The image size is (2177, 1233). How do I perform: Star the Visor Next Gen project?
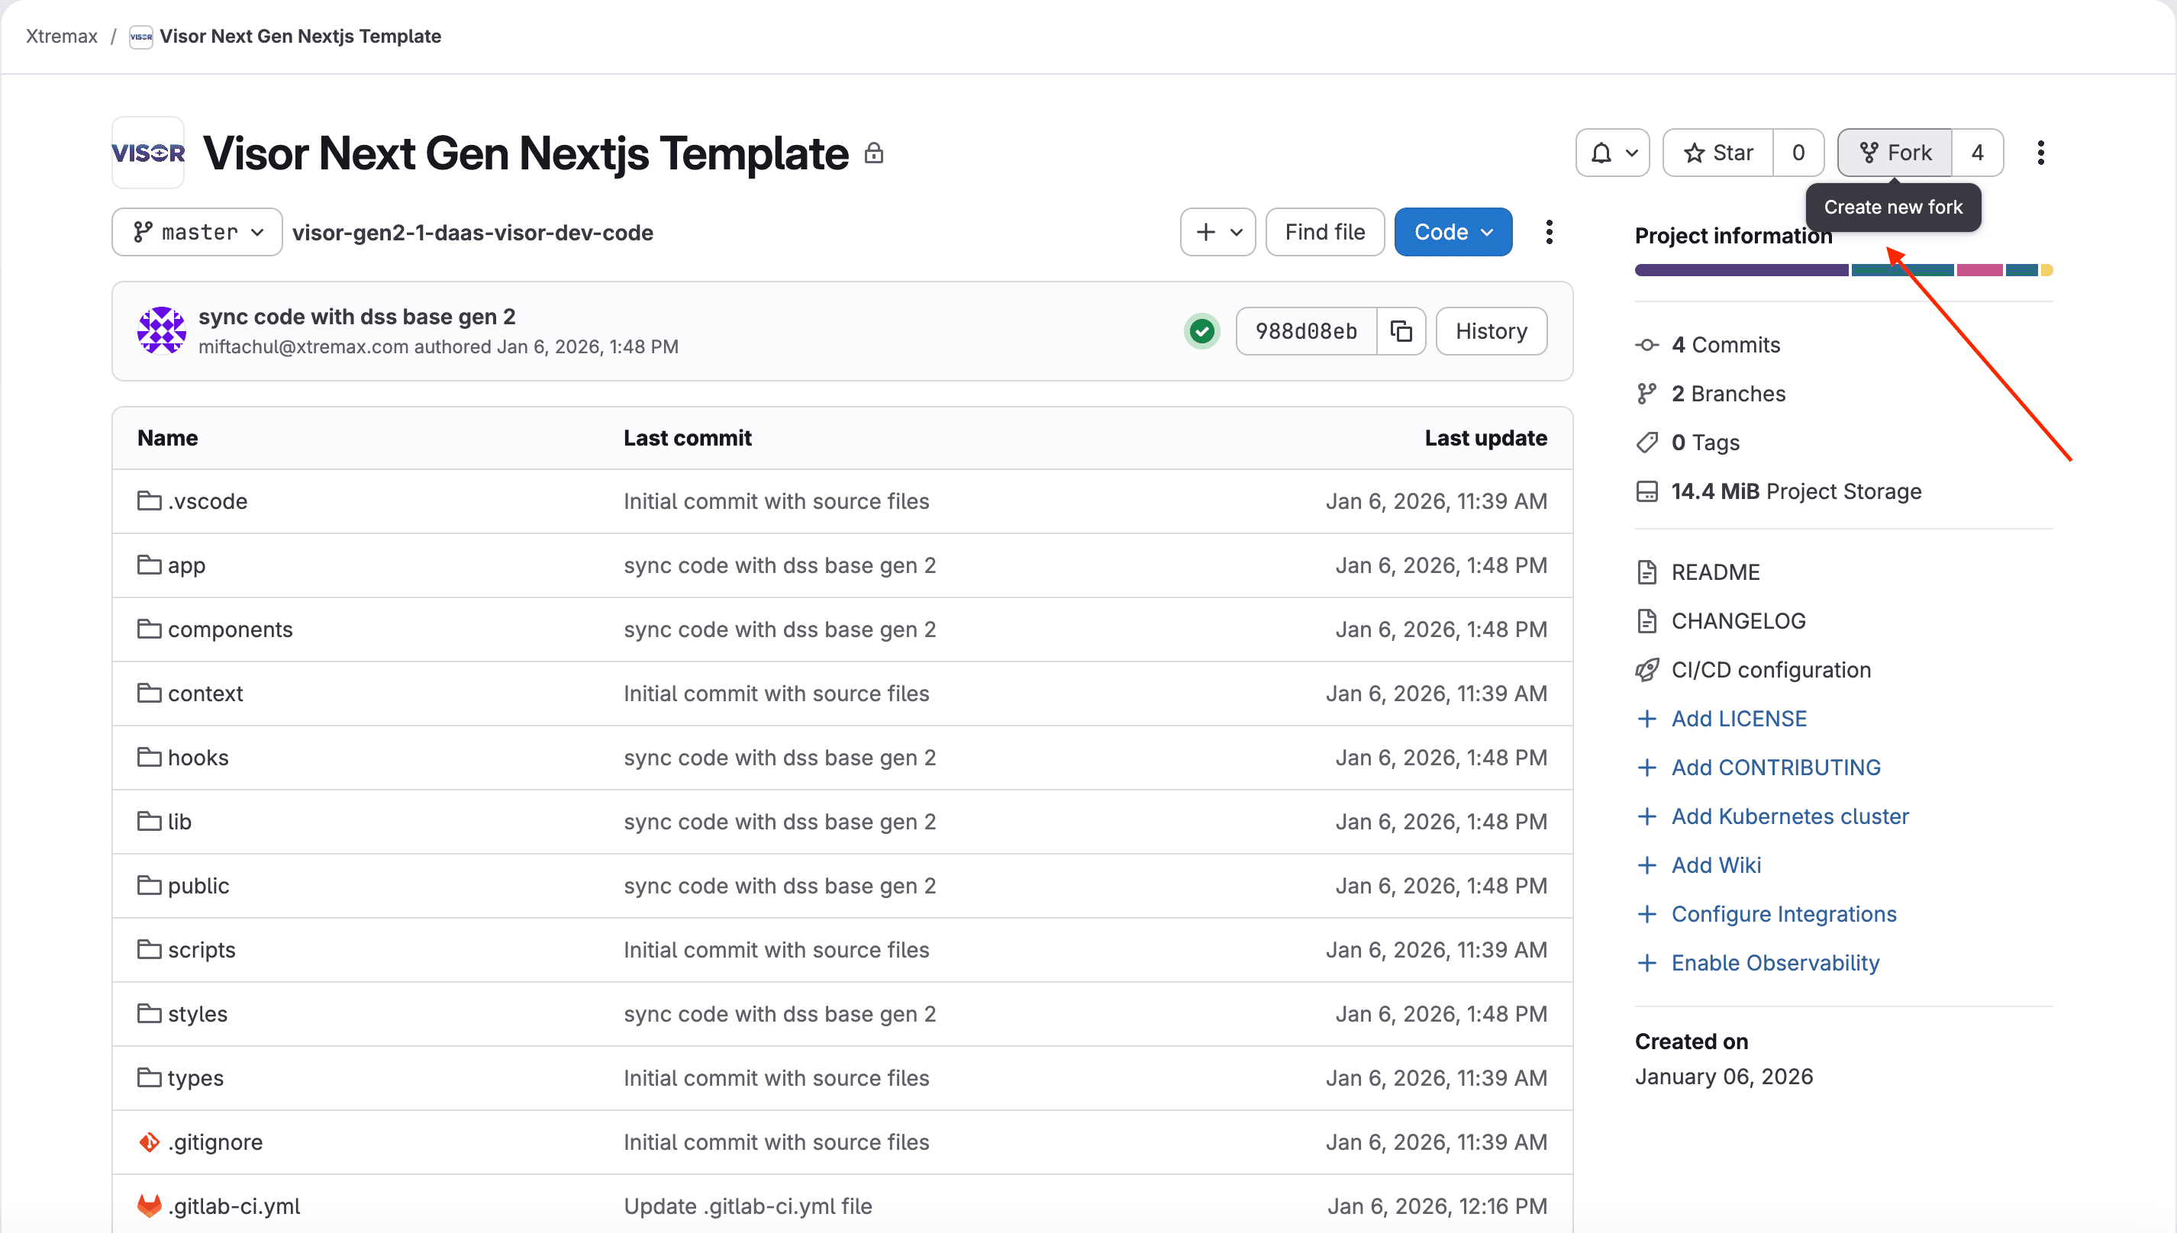point(1720,153)
